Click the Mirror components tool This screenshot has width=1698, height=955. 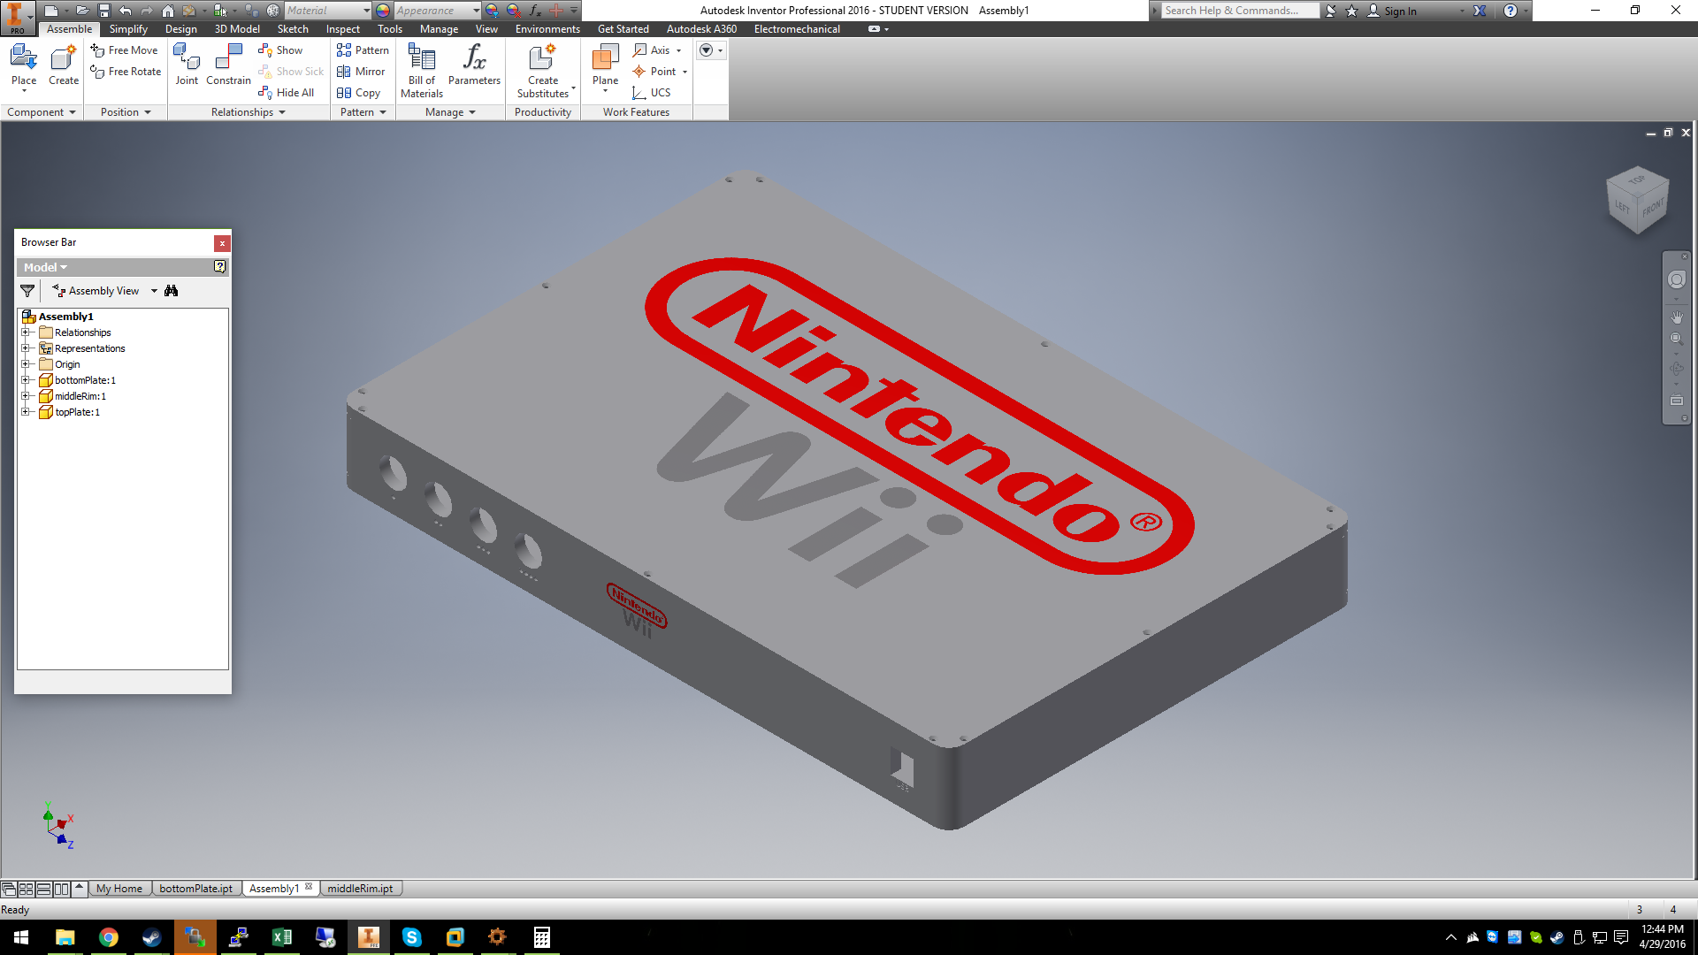click(361, 72)
